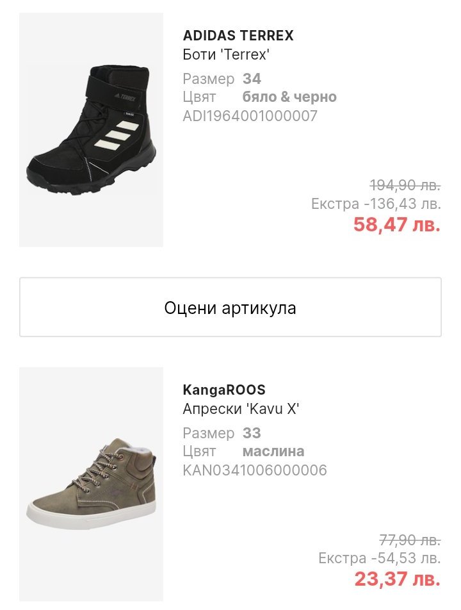461x610 pixels.
Task: Click the crossed-out 77,90 лв. price
Action: click(x=409, y=539)
